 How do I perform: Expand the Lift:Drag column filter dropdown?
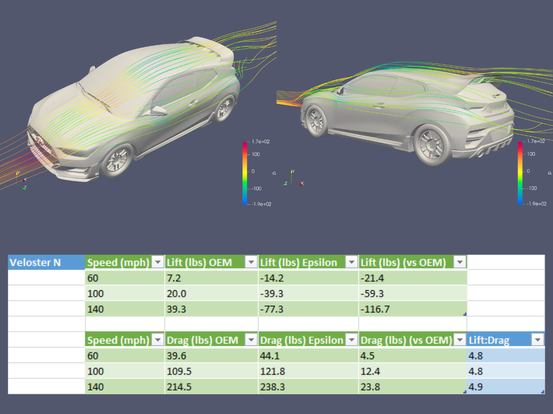click(537, 340)
